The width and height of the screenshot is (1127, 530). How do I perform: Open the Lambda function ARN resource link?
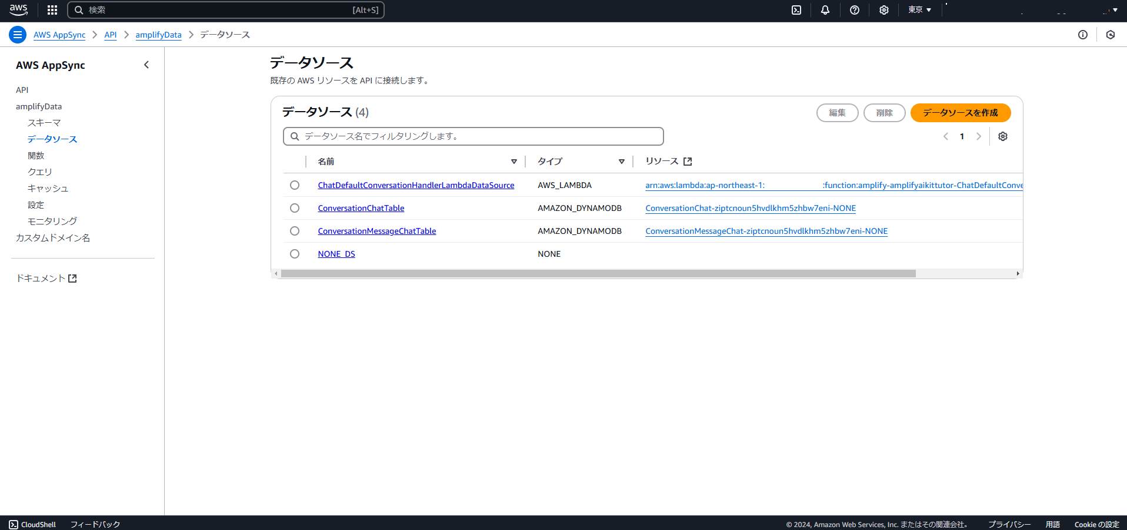click(834, 185)
